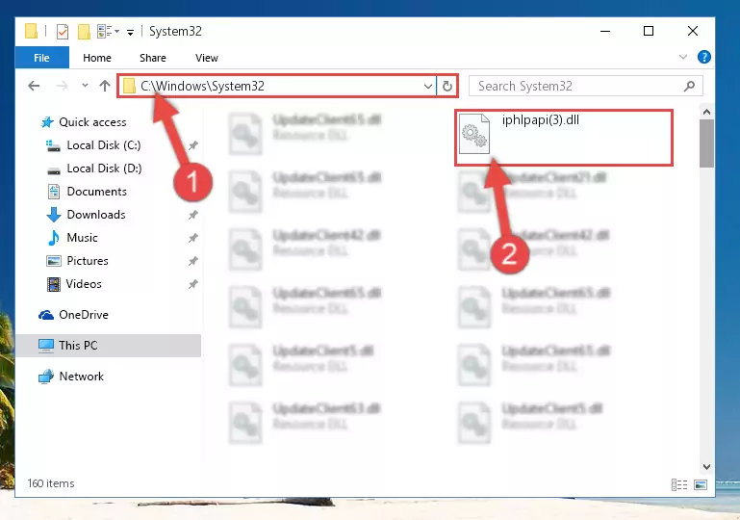Click the file list scroll up arrow
Image resolution: width=740 pixels, height=520 pixels.
[706, 112]
